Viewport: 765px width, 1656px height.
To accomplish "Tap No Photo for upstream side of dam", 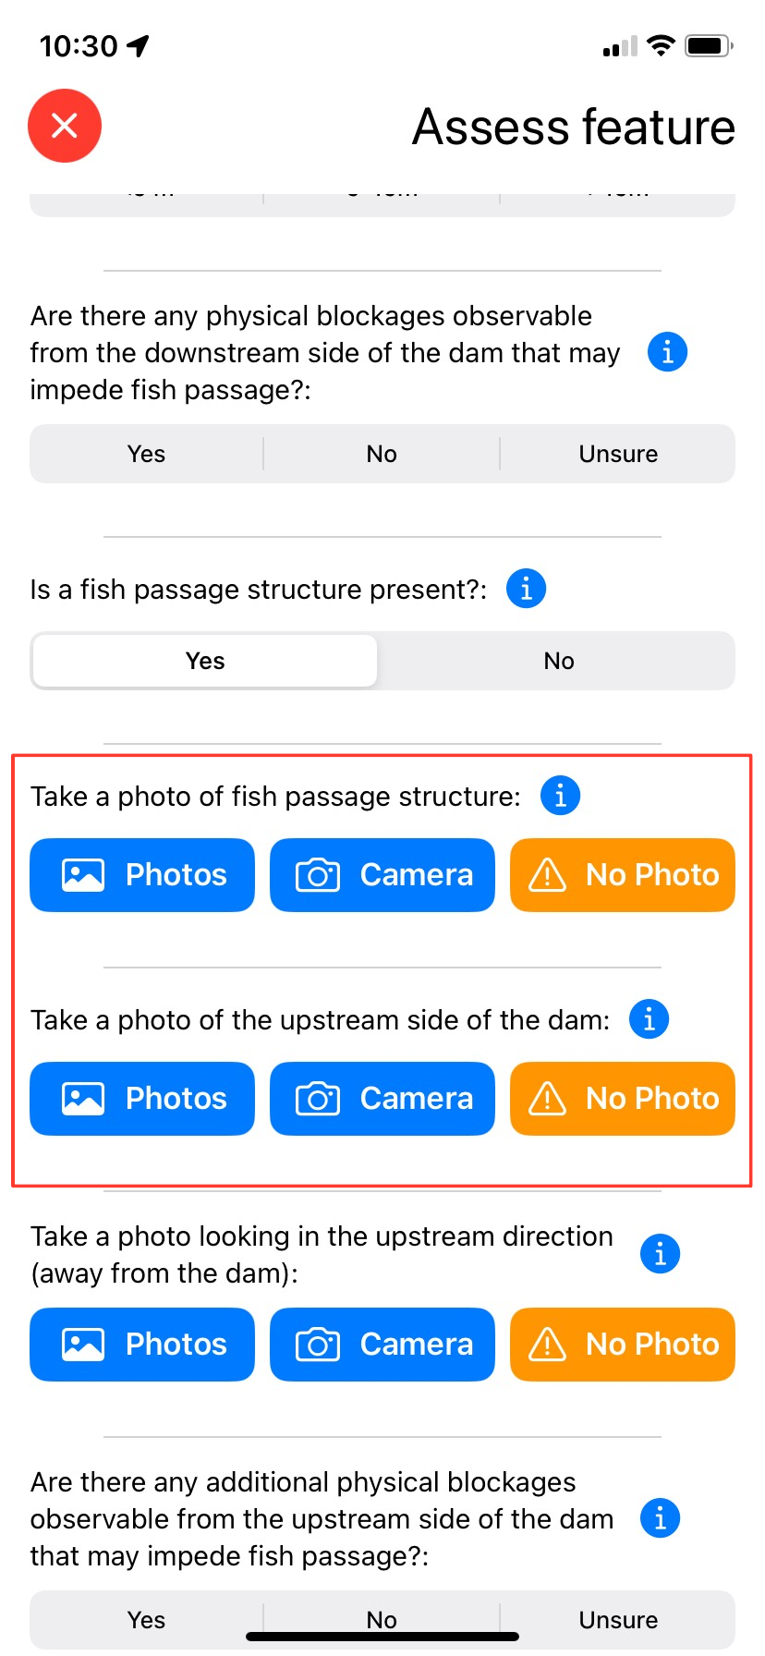I will 623,1099.
